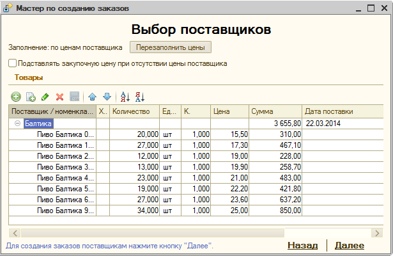Click 'Поставщик / номенкла...' column header
The image size is (393, 256).
(52, 111)
